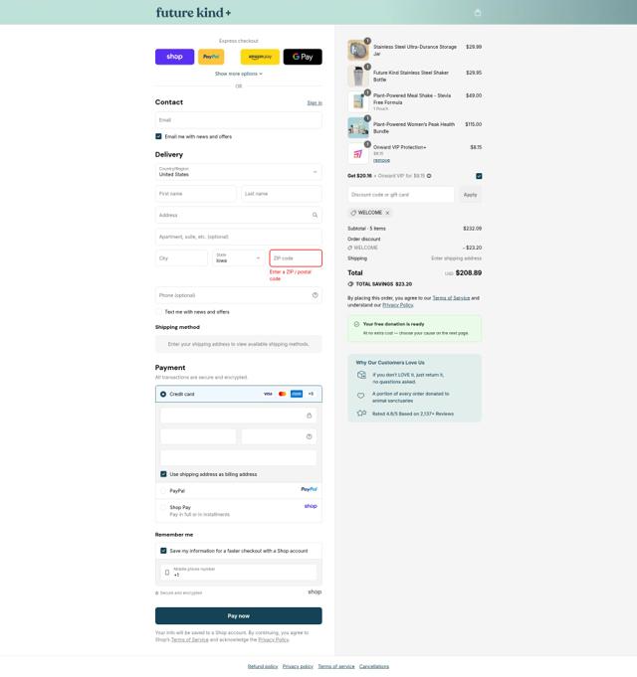Focus the Discount code or gift card field
The image size is (637, 677).
401,195
